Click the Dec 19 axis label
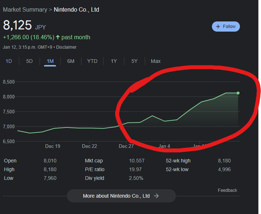The width and height of the screenshot is (261, 214). coord(53,147)
